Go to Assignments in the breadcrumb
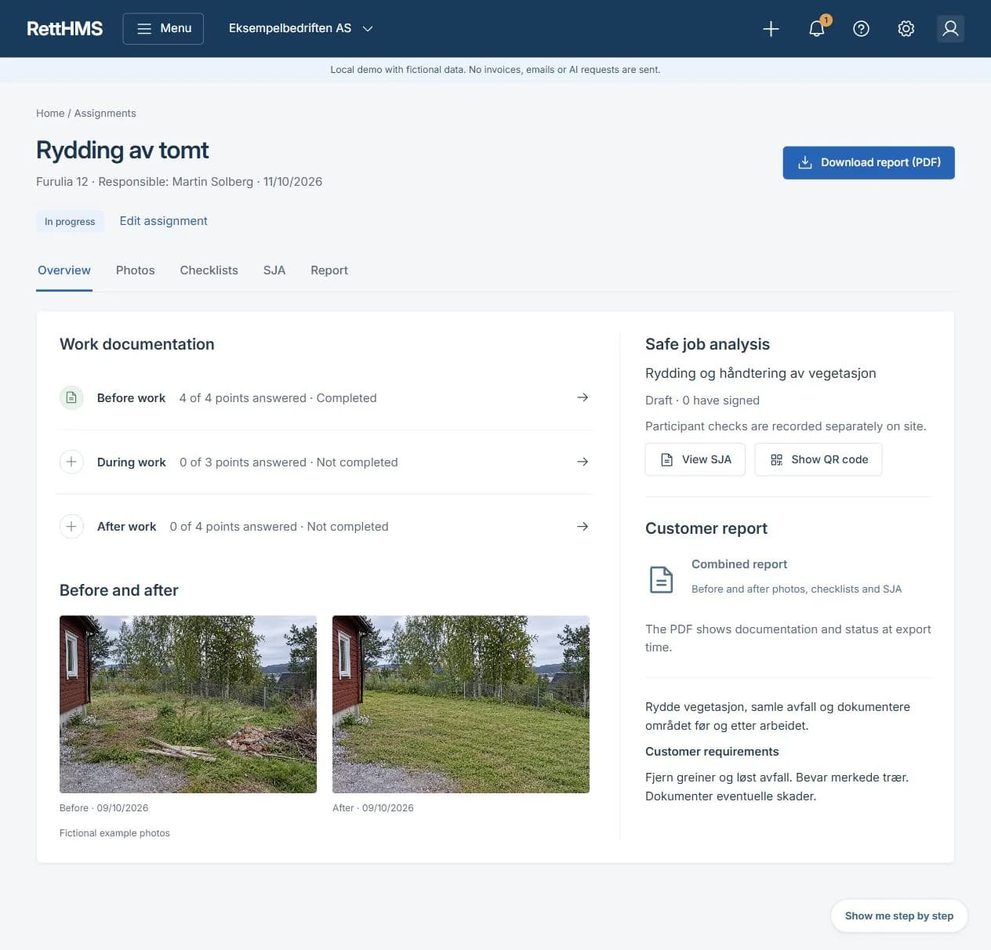The image size is (991, 950). [105, 114]
